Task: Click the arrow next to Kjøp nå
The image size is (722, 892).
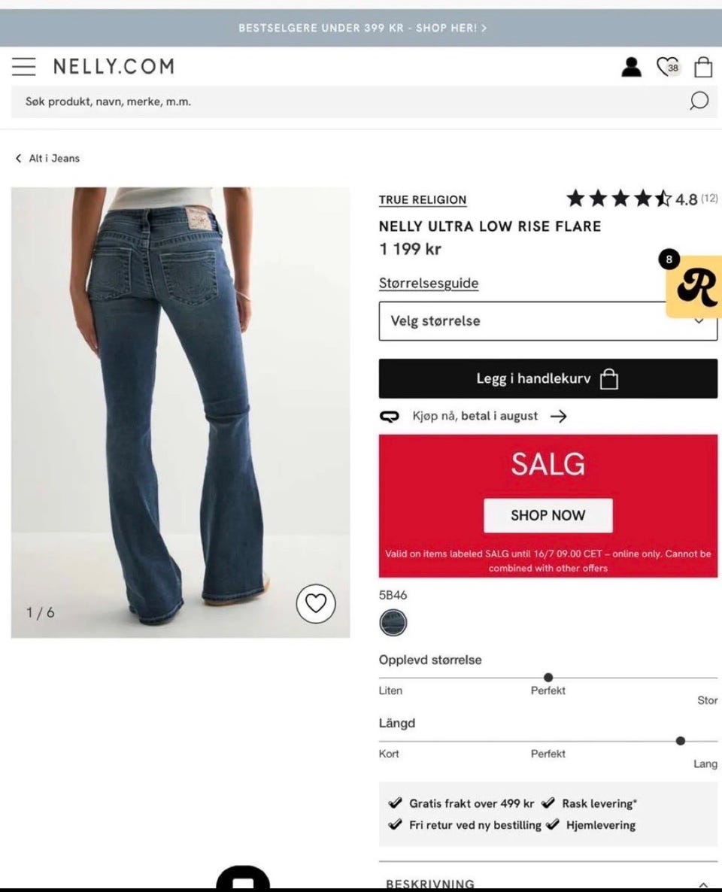Action: pos(559,417)
